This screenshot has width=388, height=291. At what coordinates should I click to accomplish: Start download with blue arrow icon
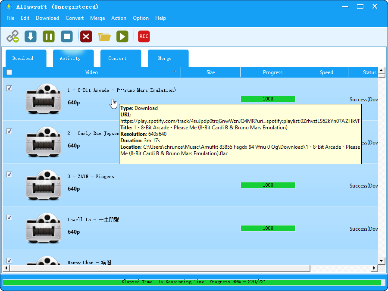(x=31, y=36)
